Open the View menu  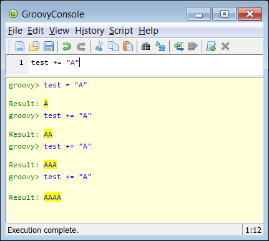[x=59, y=31]
